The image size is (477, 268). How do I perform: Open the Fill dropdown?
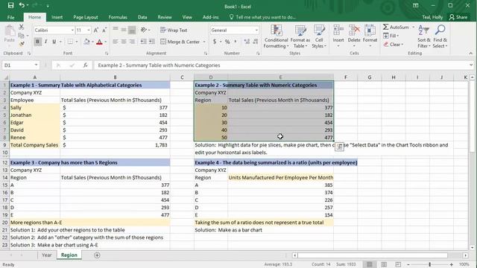391,36
